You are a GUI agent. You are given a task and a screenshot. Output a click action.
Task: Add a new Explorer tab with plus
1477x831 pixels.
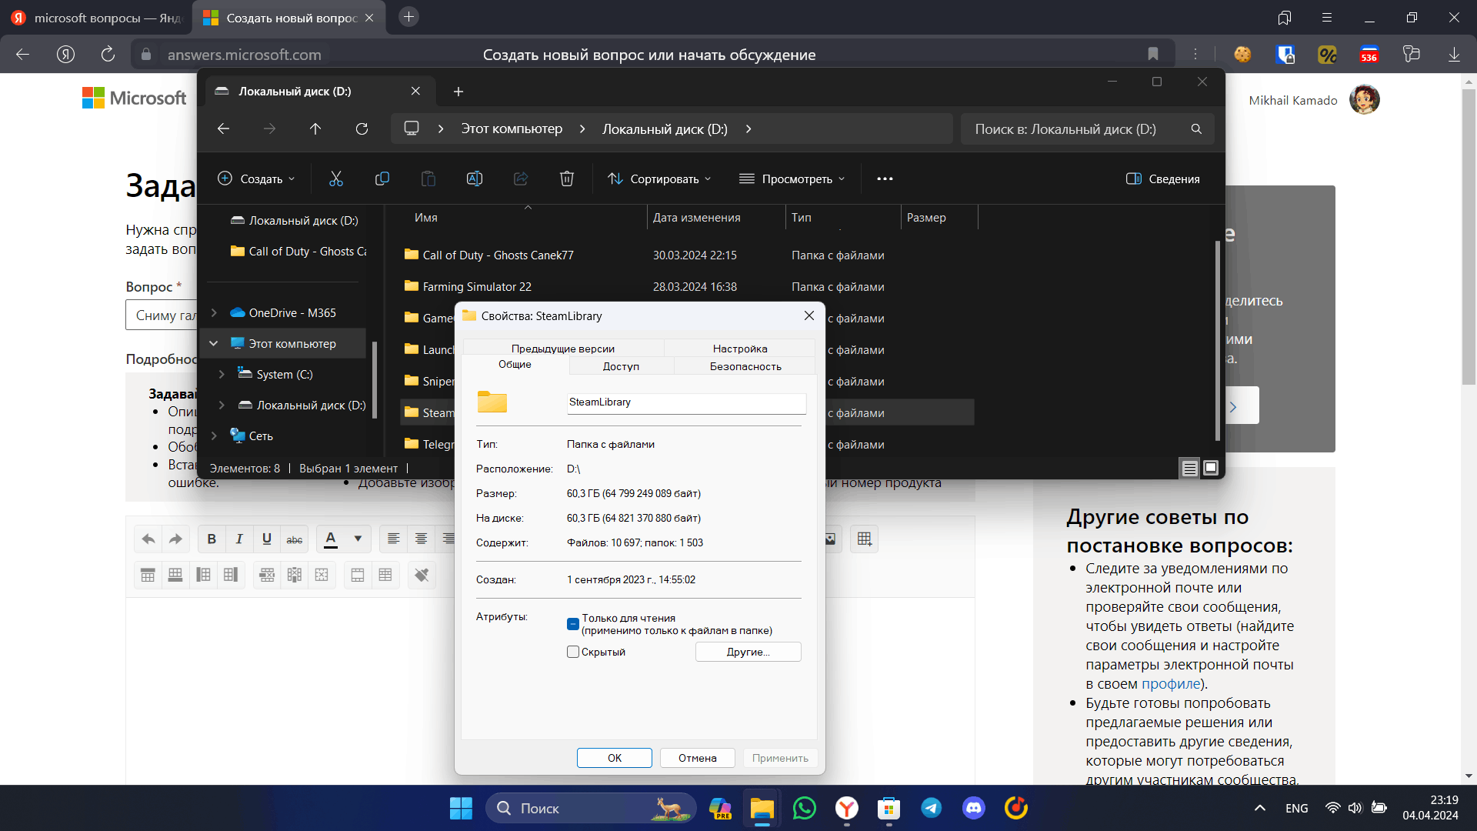(x=458, y=92)
